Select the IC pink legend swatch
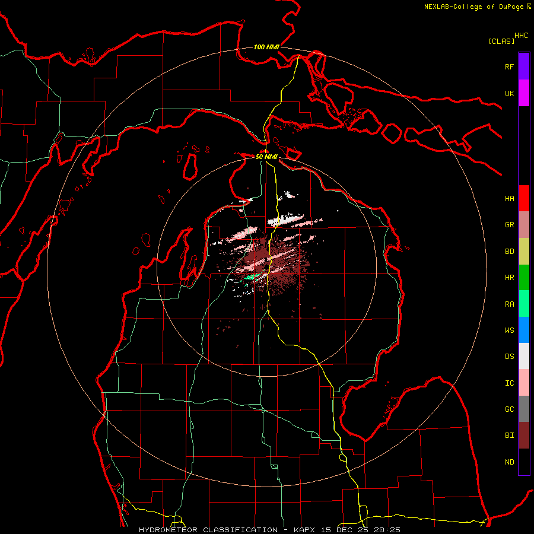Image resolution: width=534 pixels, height=534 pixels. pyautogui.click(x=524, y=383)
